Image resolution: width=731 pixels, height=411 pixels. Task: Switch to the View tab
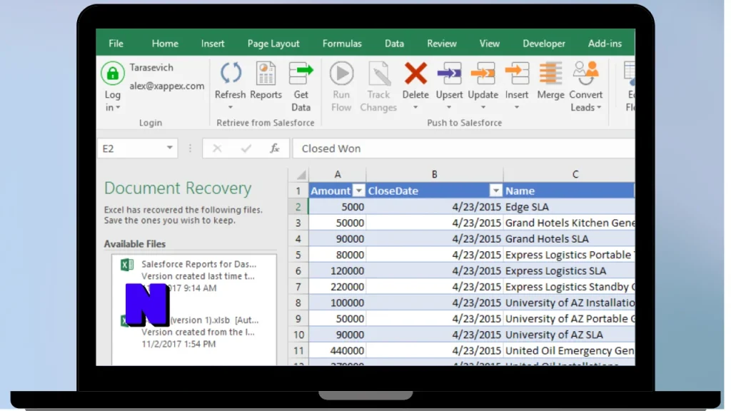(489, 44)
